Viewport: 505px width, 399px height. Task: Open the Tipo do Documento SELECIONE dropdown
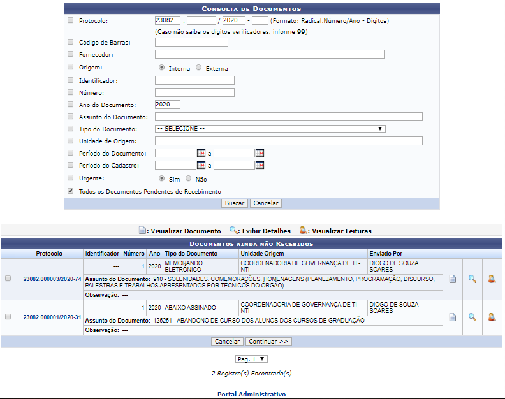(270, 129)
